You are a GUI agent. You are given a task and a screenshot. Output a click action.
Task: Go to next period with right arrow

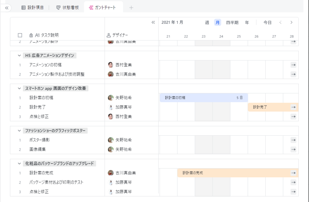coord(291,22)
